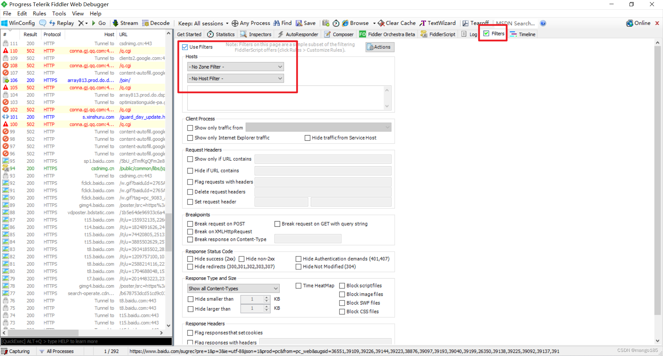Viewport: 663px width, 356px height.
Task: Click the Tearoff toolbar button
Action: coord(475,23)
